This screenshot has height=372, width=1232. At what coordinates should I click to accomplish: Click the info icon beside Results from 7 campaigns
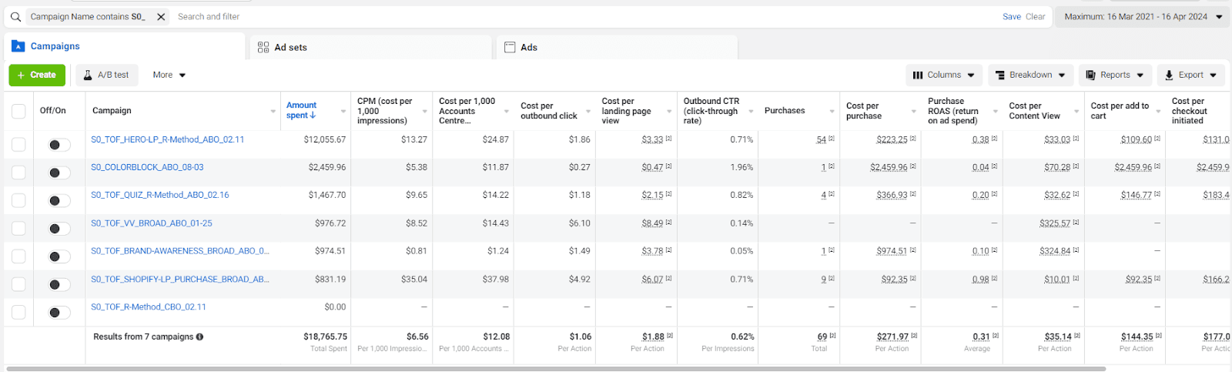199,337
